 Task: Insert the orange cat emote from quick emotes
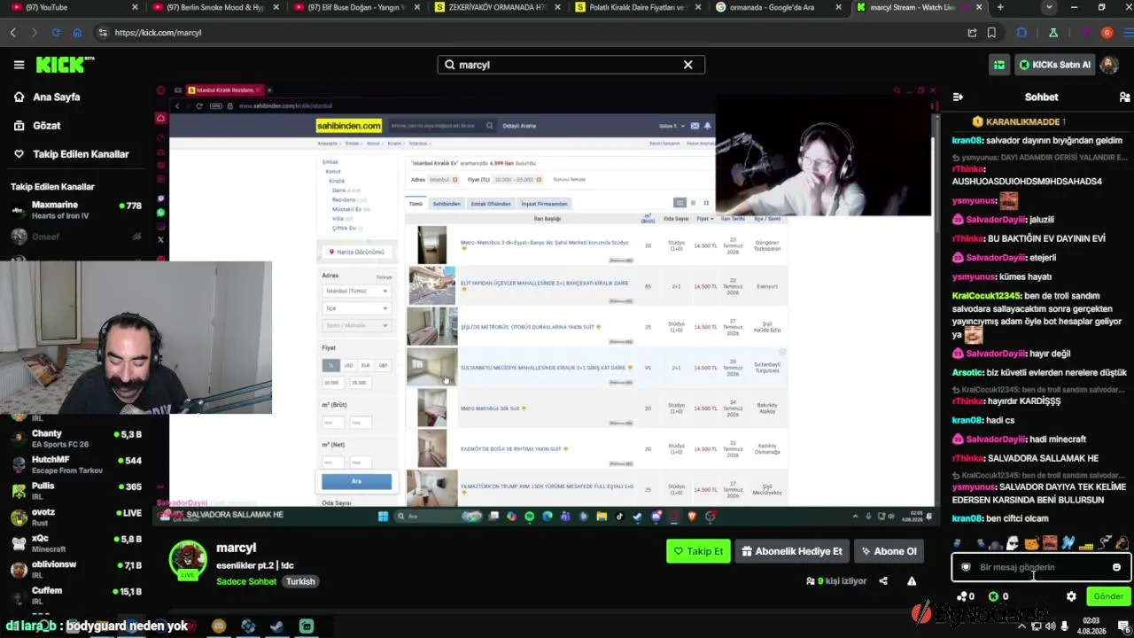(1031, 543)
